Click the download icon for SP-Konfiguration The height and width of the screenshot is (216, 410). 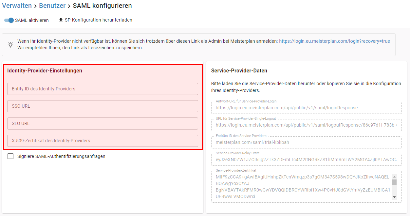tap(61, 20)
